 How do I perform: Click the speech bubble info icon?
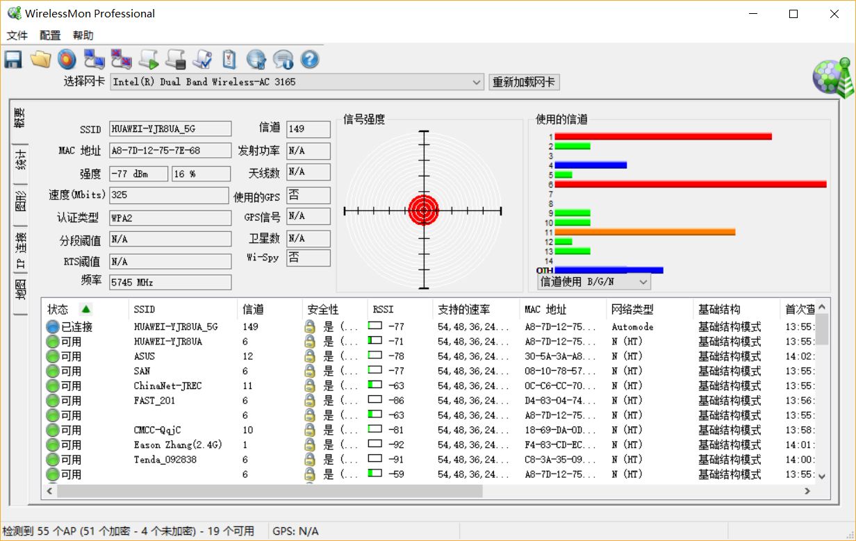coord(283,60)
